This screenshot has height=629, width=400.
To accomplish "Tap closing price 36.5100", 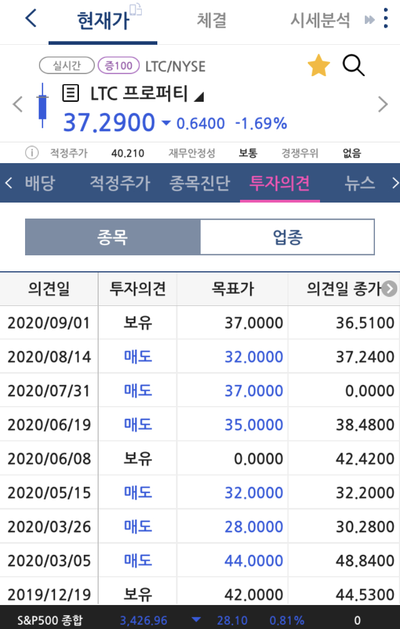I will pyautogui.click(x=365, y=323).
